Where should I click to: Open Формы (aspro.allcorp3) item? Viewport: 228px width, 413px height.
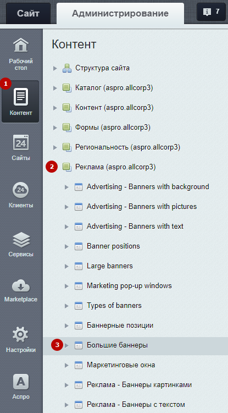(113, 128)
